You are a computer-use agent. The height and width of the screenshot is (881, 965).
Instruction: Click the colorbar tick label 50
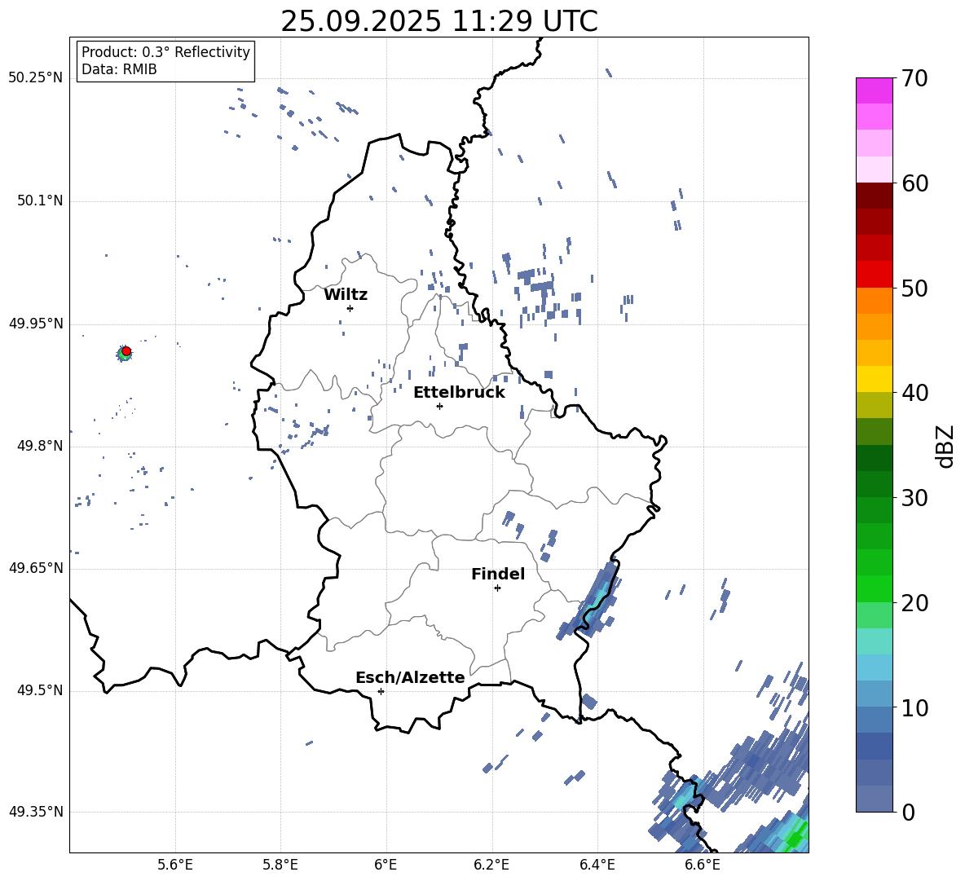914,289
